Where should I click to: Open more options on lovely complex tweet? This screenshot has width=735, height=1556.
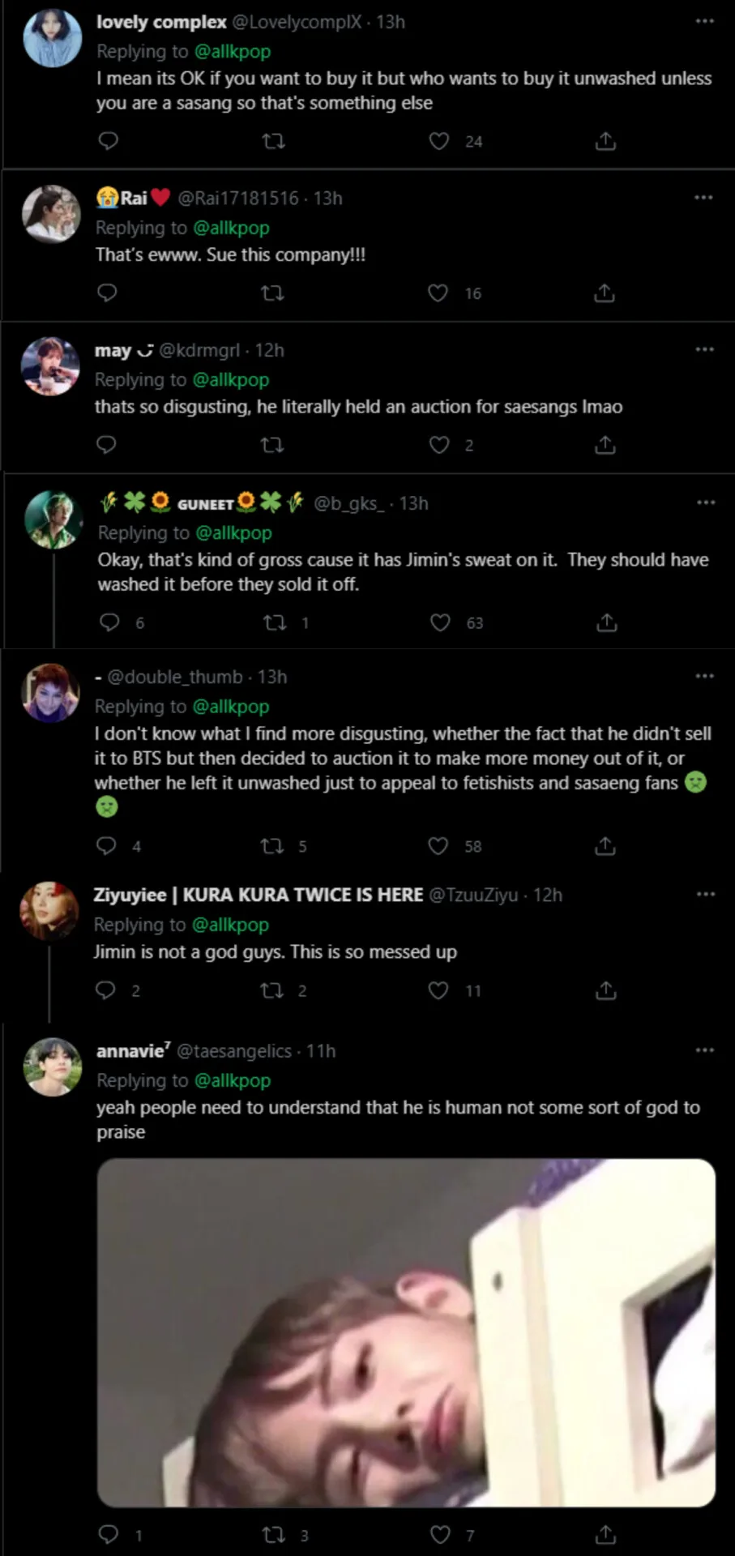pos(704,21)
